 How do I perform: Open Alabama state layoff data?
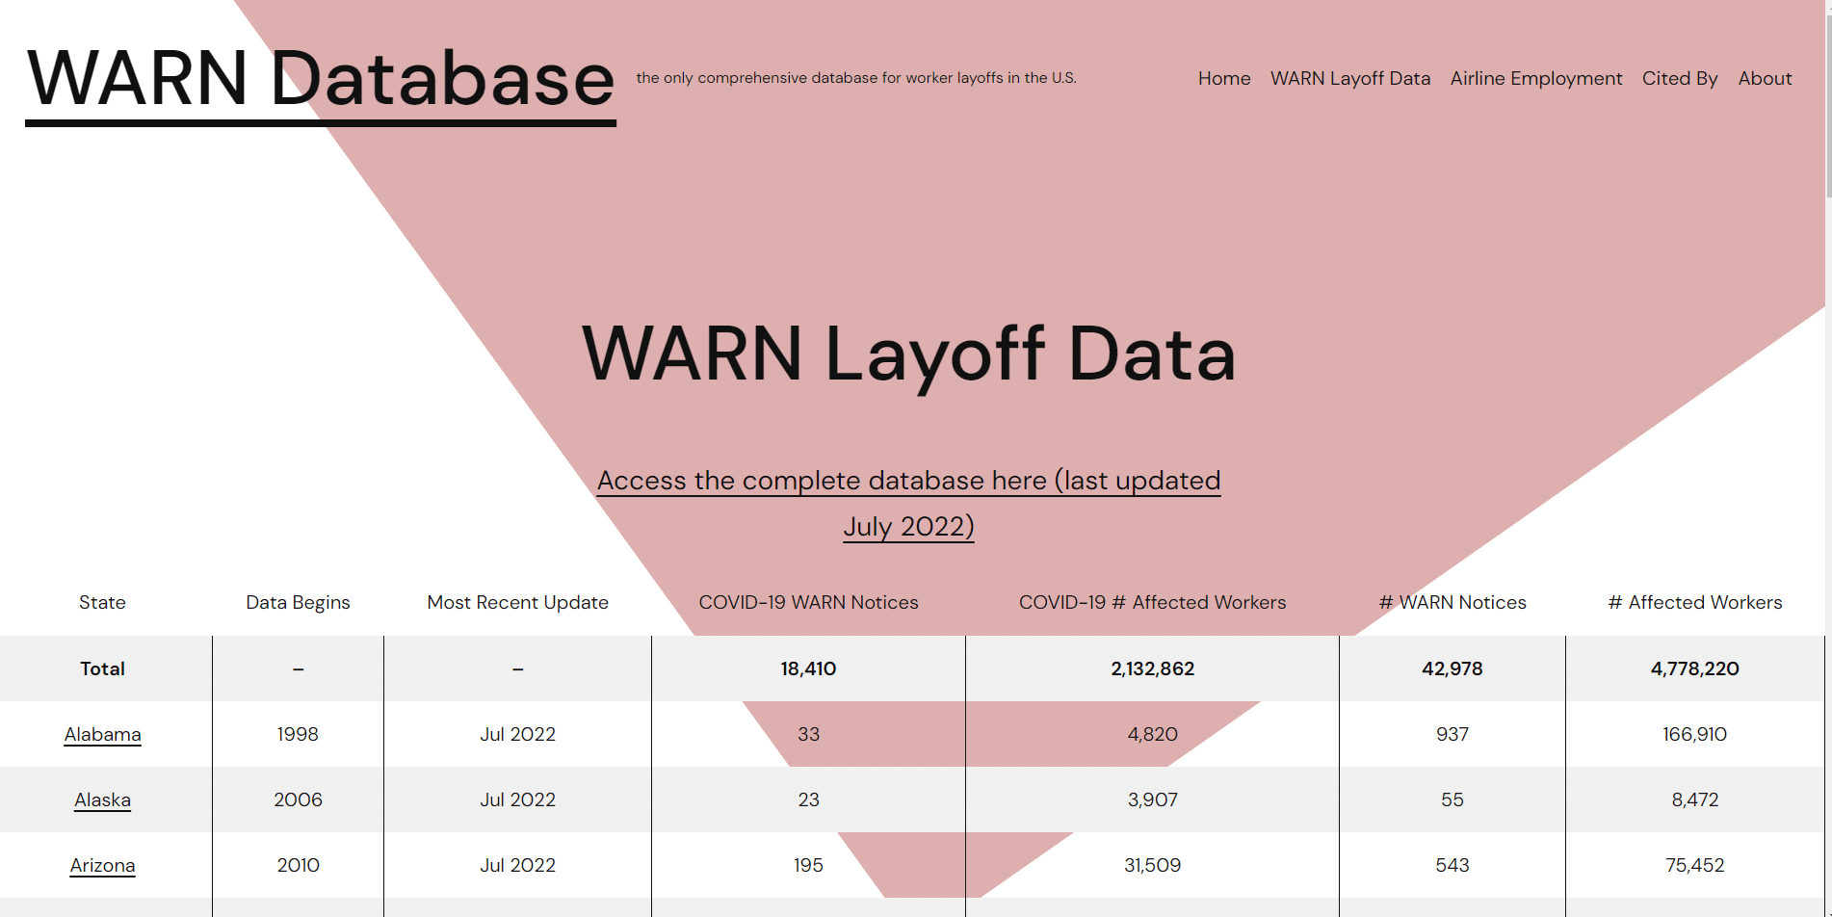[102, 734]
